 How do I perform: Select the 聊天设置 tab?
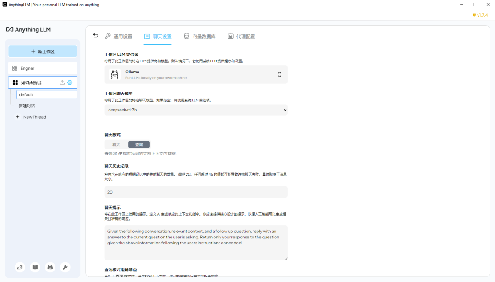pos(158,36)
